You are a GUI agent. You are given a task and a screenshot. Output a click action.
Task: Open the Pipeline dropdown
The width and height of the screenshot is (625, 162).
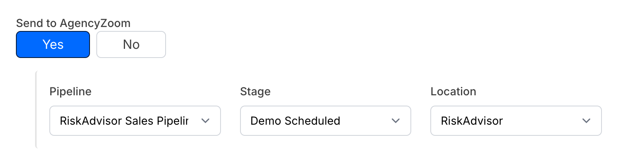click(135, 121)
